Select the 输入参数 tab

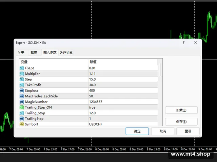coord(50,52)
